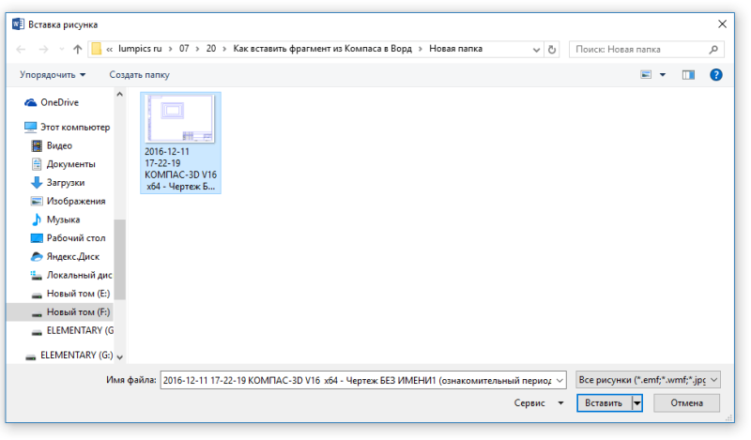Click the sidebar scrollbar thumb
The height and width of the screenshot is (440, 751).
point(120,260)
